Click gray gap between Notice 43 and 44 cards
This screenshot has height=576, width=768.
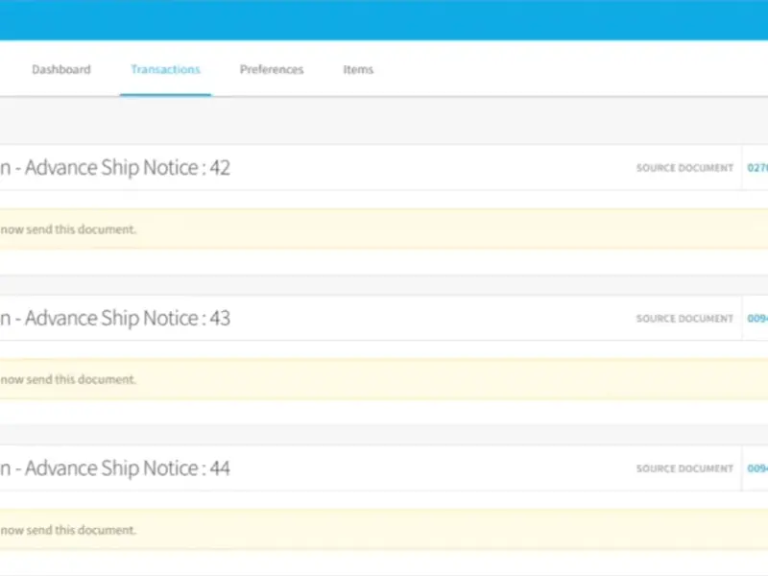pos(384,435)
